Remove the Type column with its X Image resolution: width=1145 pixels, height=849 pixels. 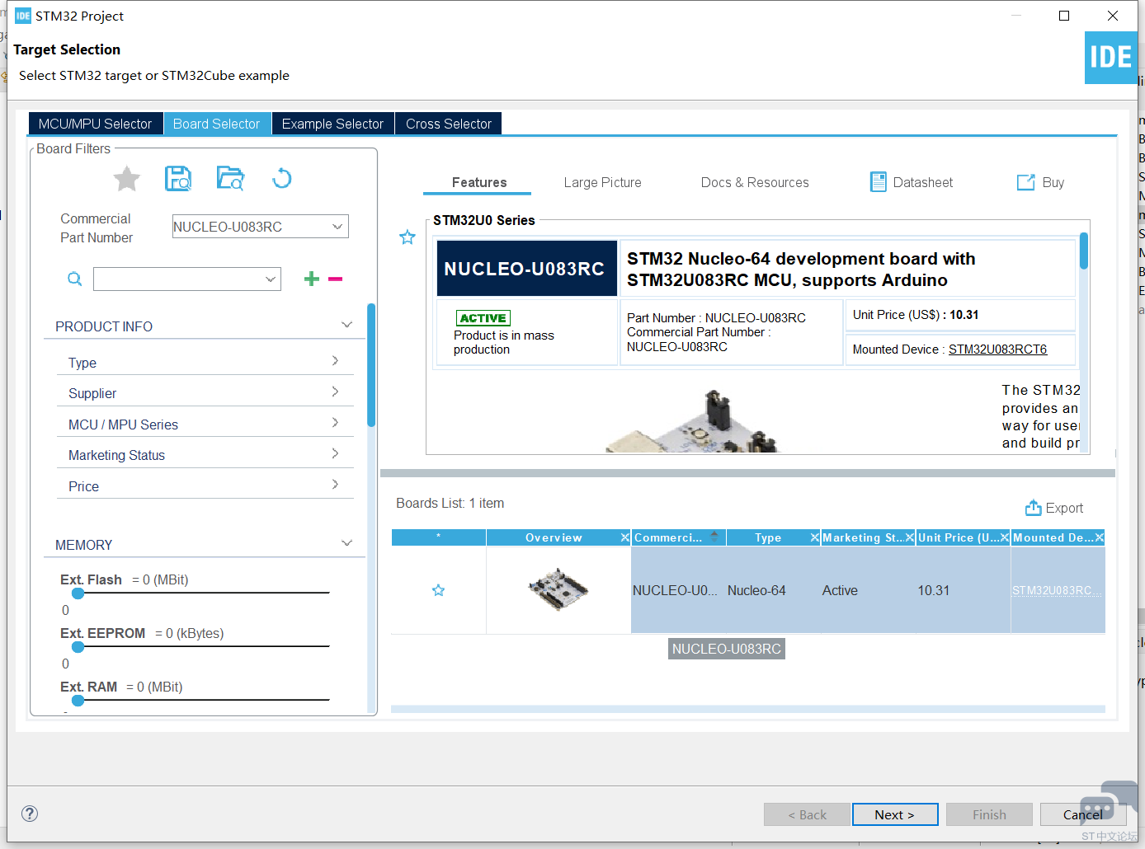(x=815, y=537)
